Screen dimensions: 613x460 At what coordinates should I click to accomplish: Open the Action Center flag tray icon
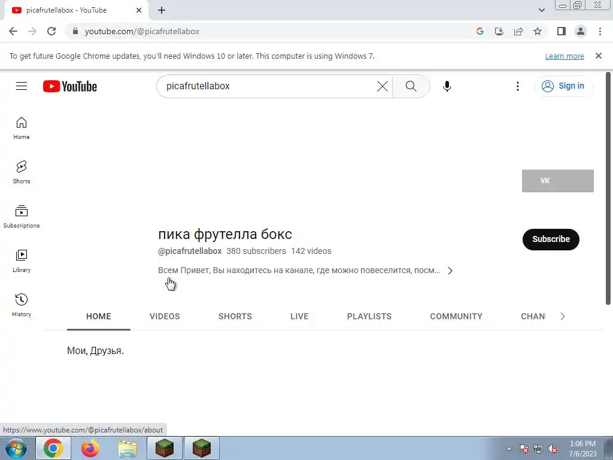524,449
